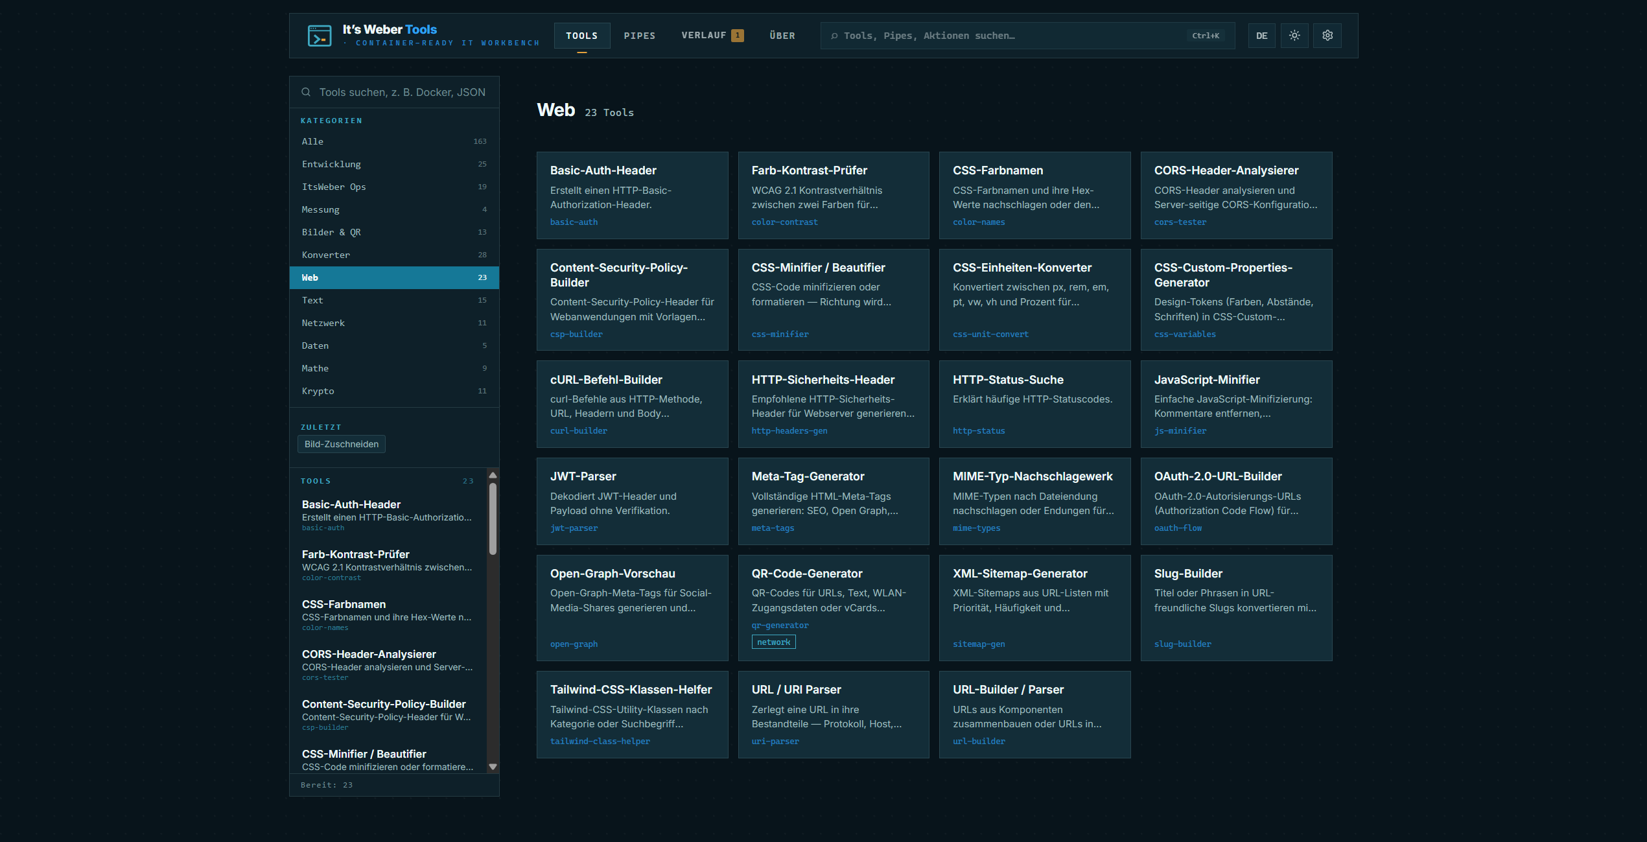Click the 'Bereit: 23' status text
This screenshot has width=1647, height=842.
point(327,785)
